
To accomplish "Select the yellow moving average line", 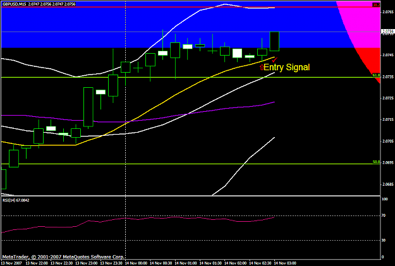I will coord(175,95).
